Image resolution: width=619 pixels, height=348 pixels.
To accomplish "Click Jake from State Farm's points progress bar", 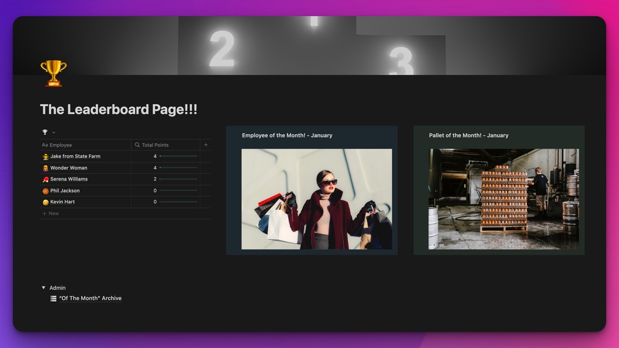I will [179, 156].
